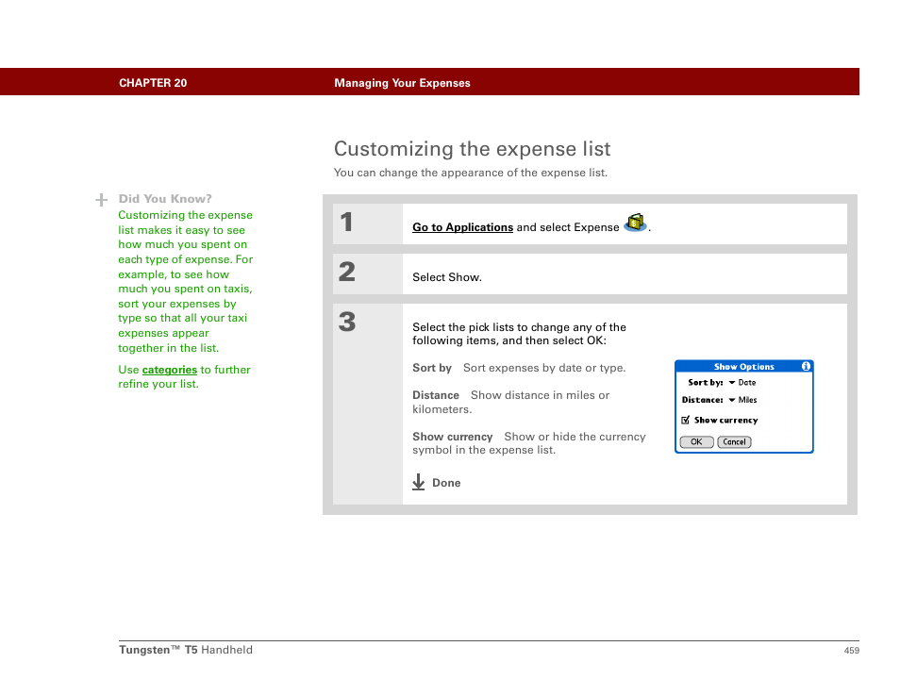900x696 pixels.
Task: Click the 'Miles' value in Distance
Action: pos(747,400)
